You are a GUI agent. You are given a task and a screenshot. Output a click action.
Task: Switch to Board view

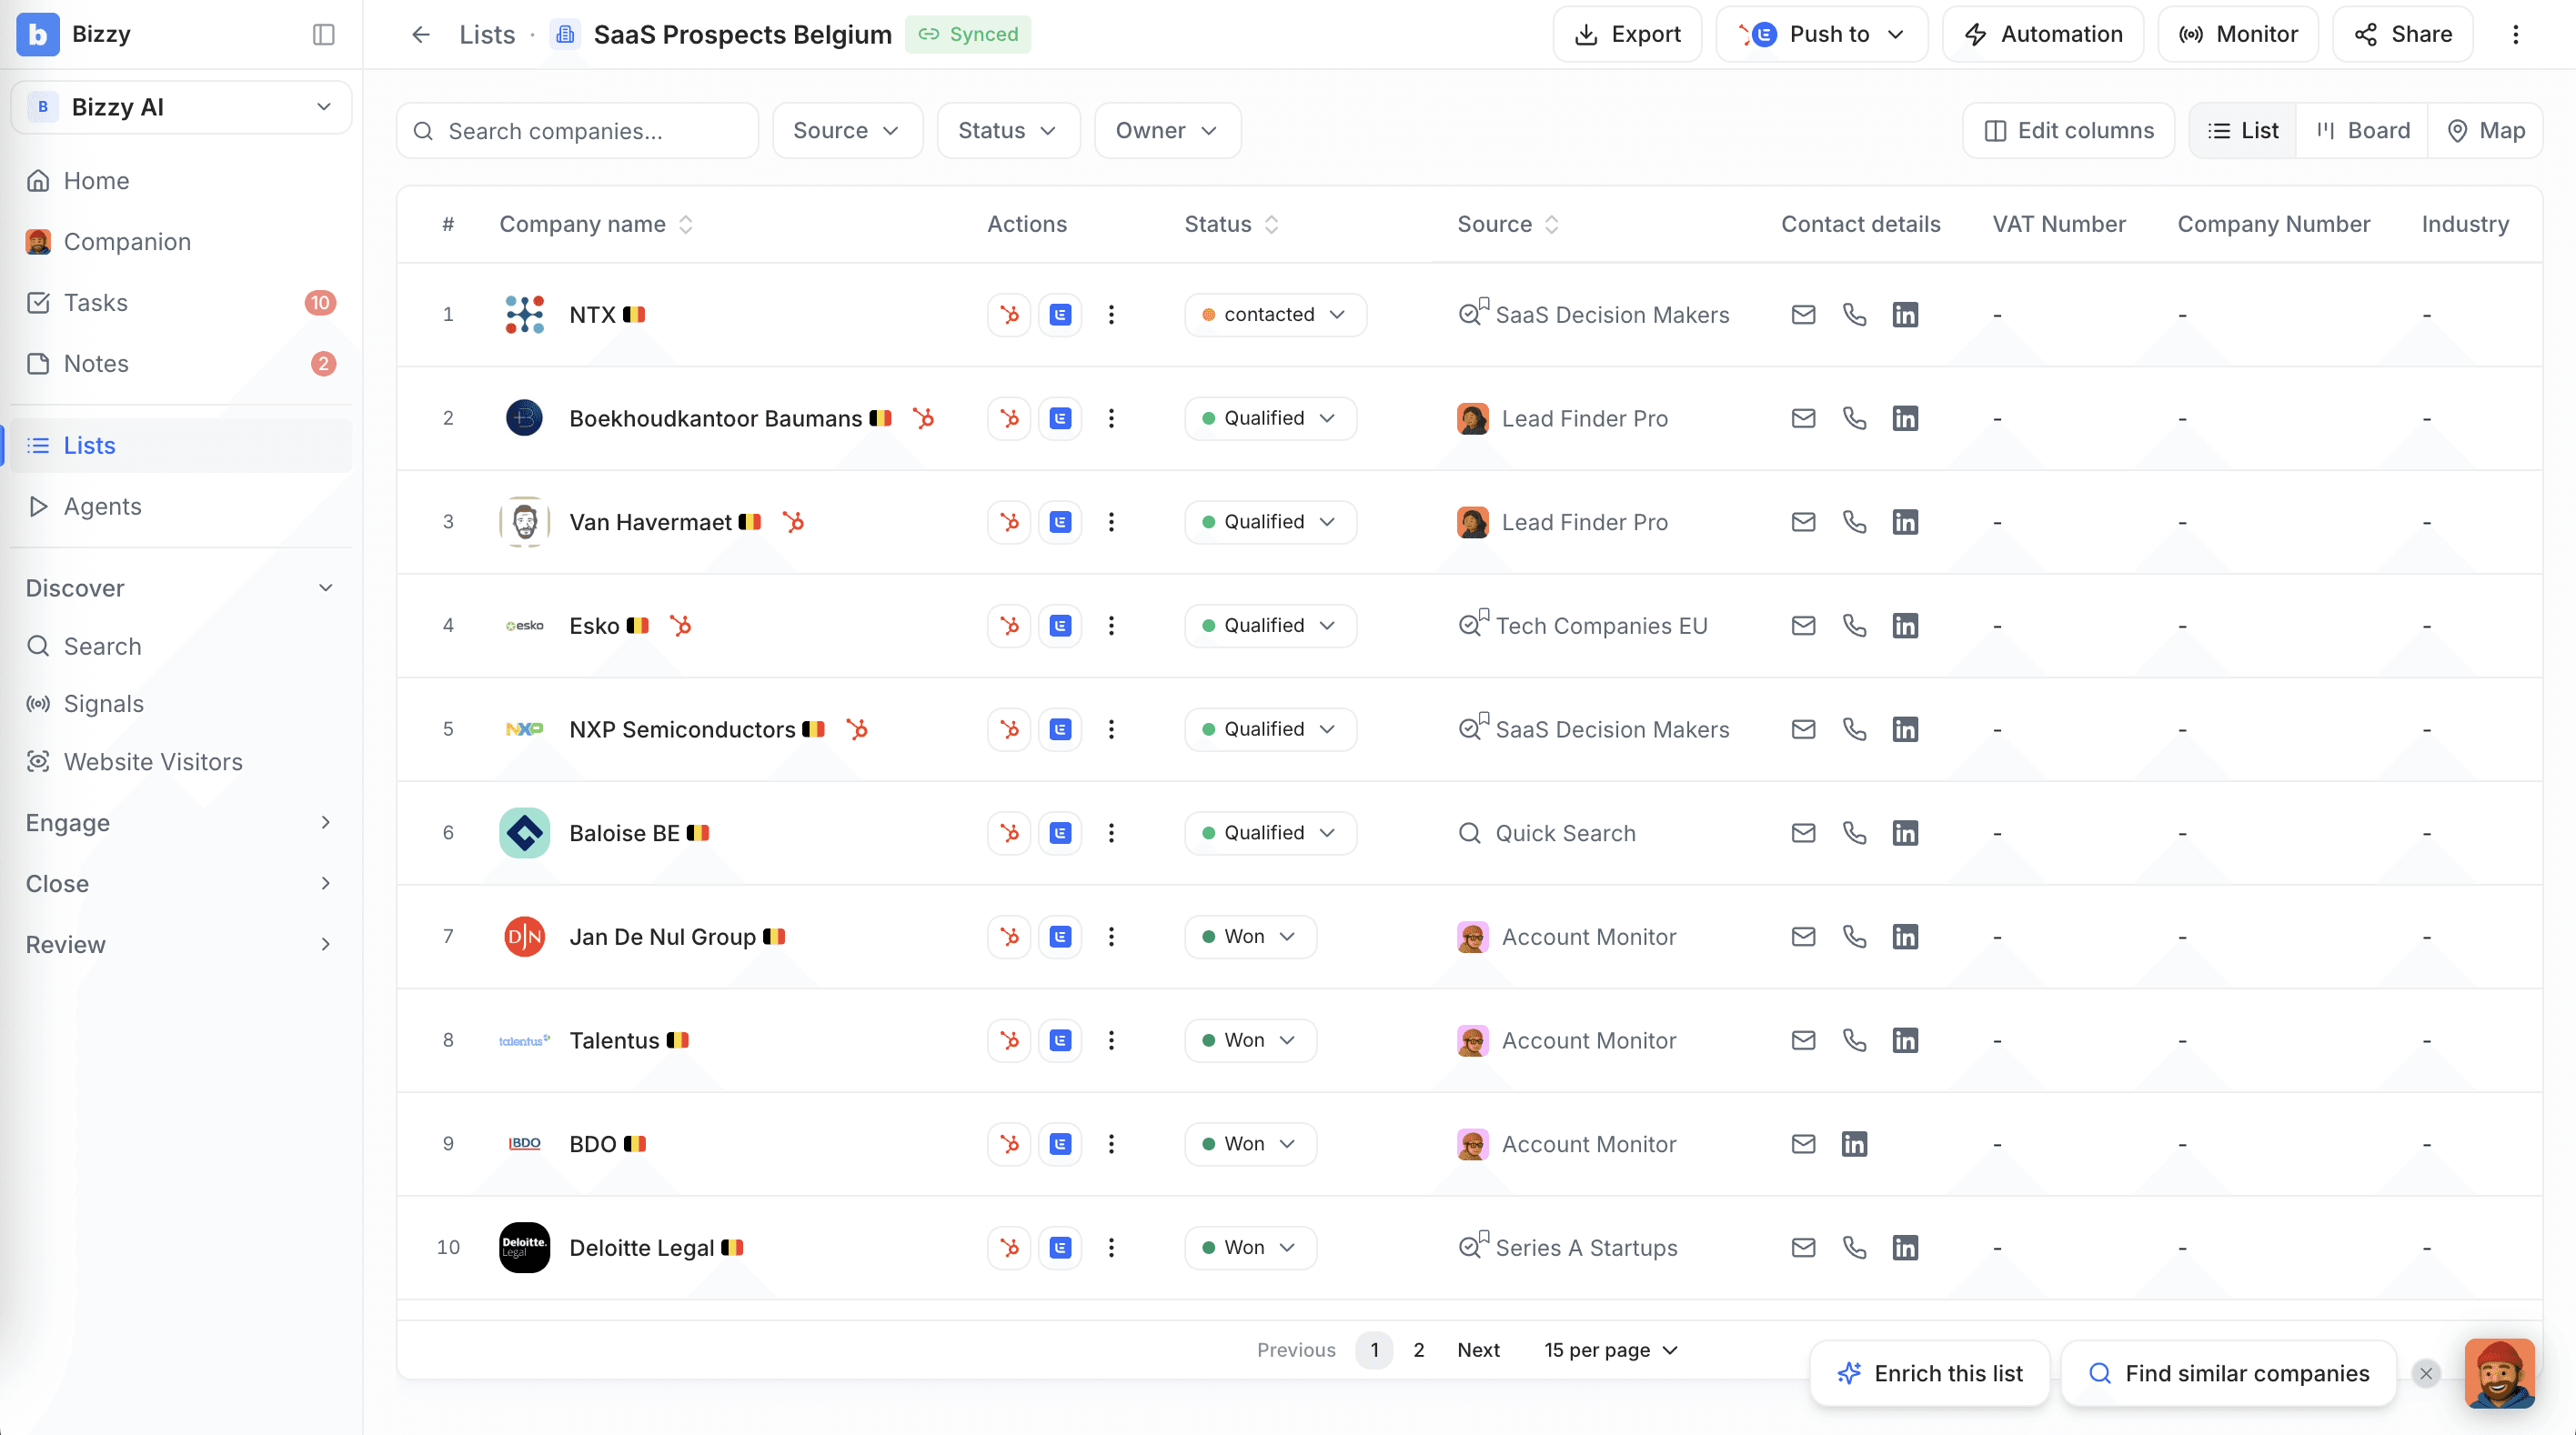point(2362,130)
